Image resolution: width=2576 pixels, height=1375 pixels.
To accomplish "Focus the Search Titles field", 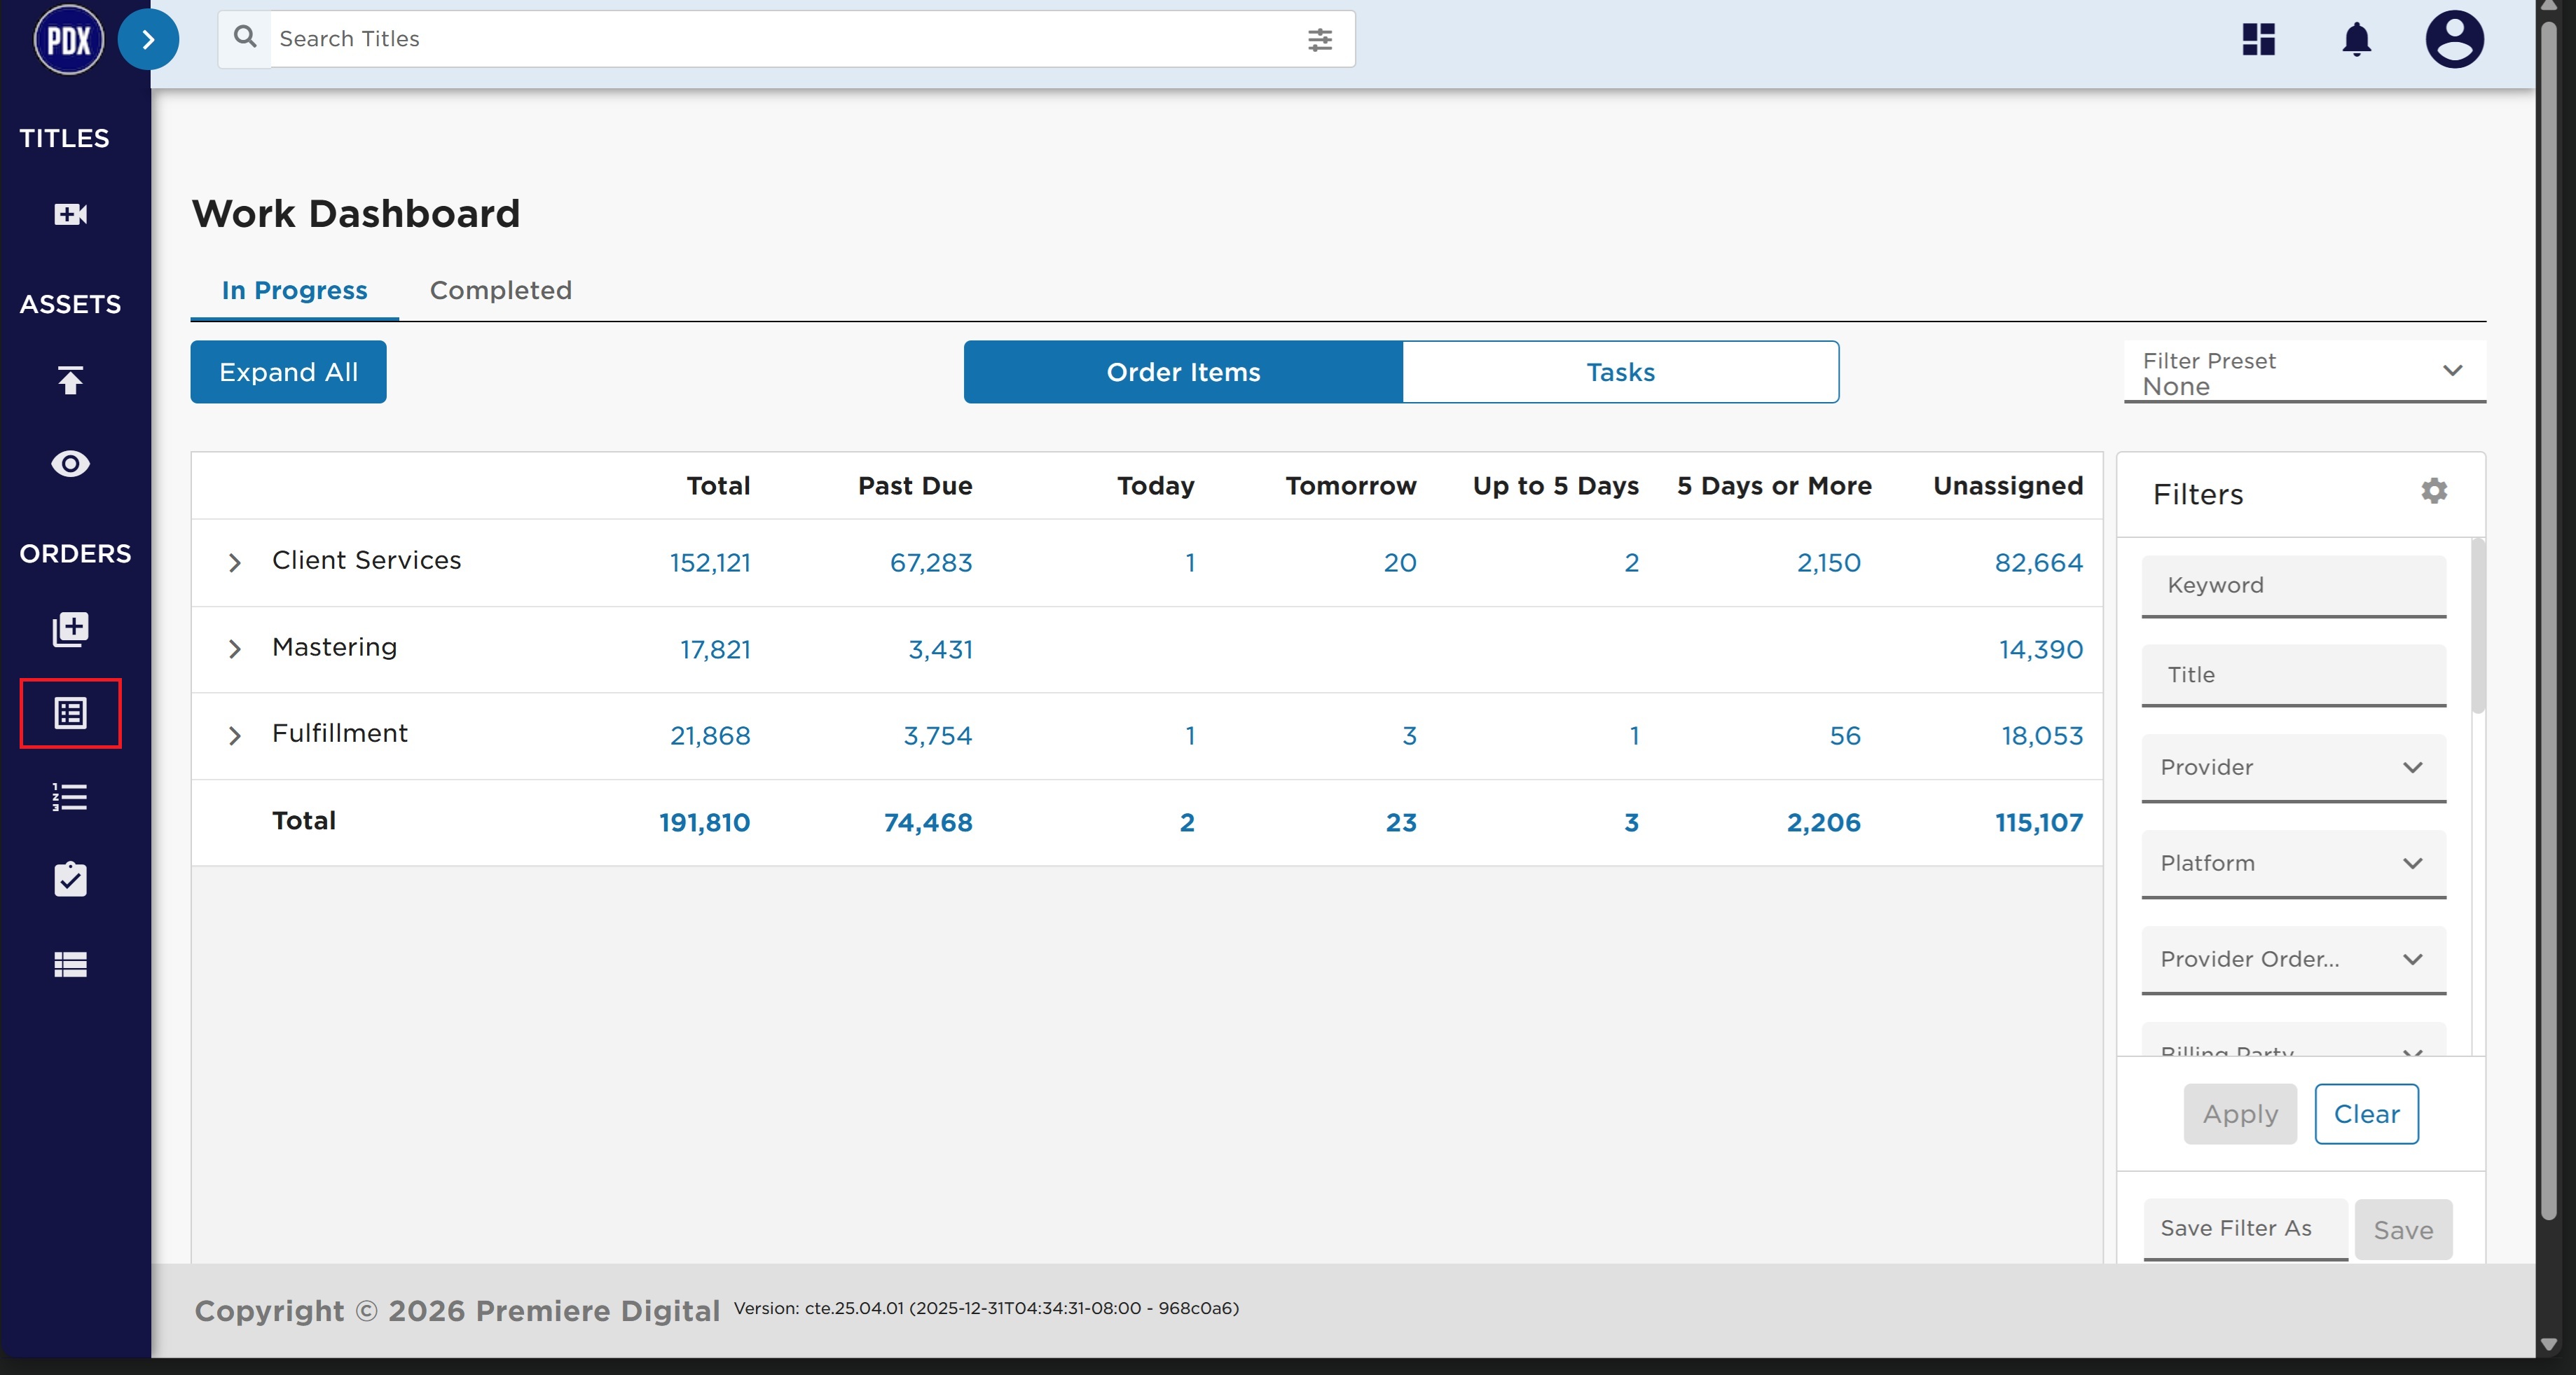I will pyautogui.click(x=785, y=39).
